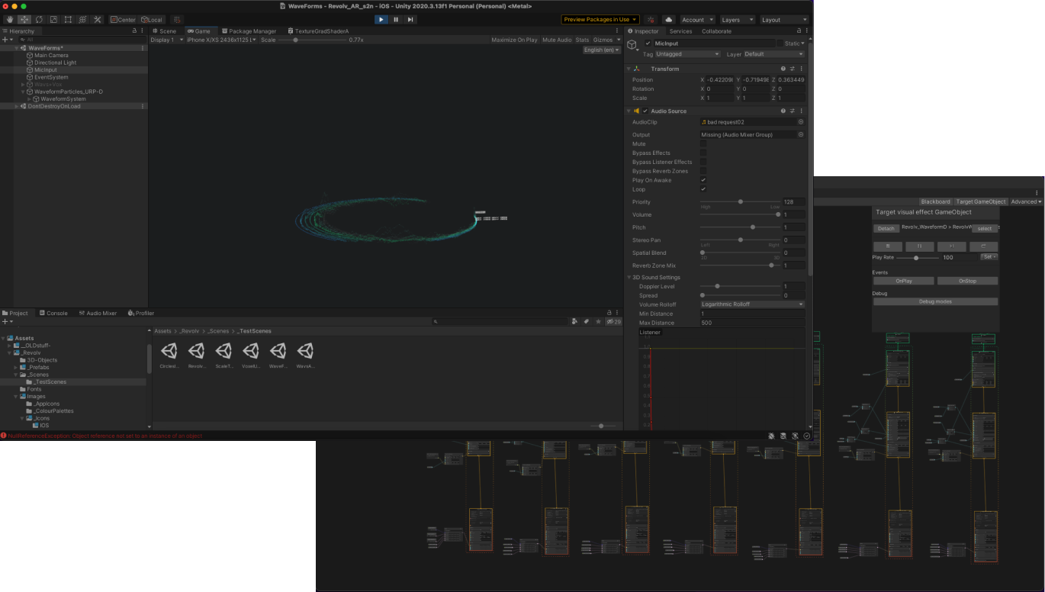Screen dimensions: 1045x592
Task: Switch to the Package Manager tab
Action: tap(249, 31)
